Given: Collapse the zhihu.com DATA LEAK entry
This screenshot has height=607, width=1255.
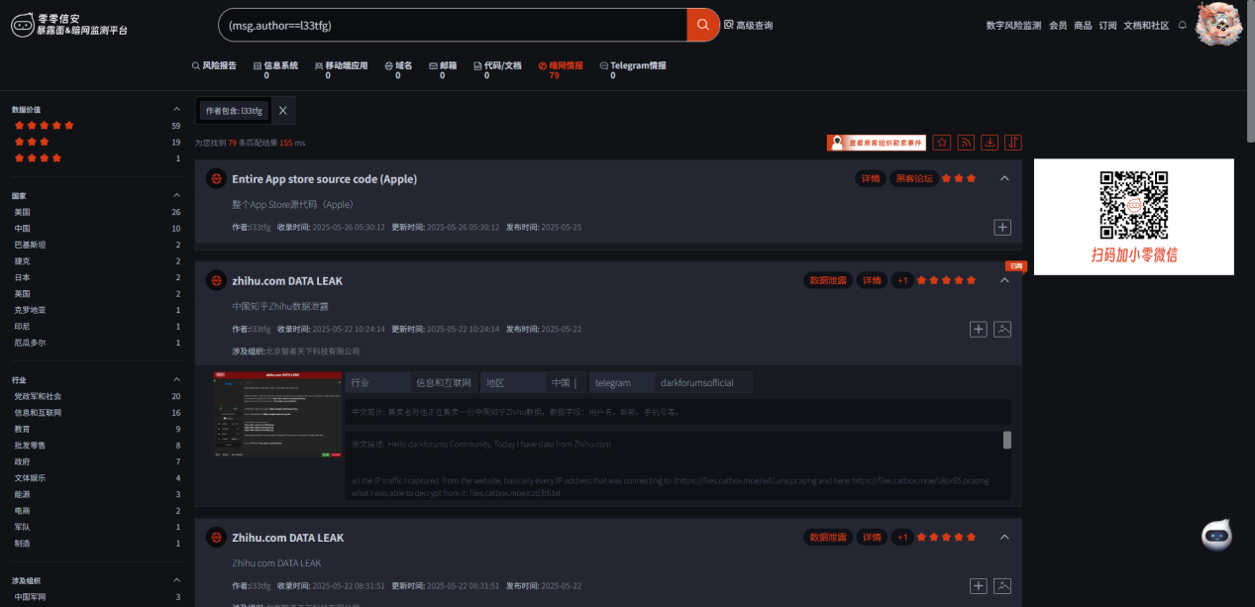Looking at the screenshot, I should [x=1004, y=281].
